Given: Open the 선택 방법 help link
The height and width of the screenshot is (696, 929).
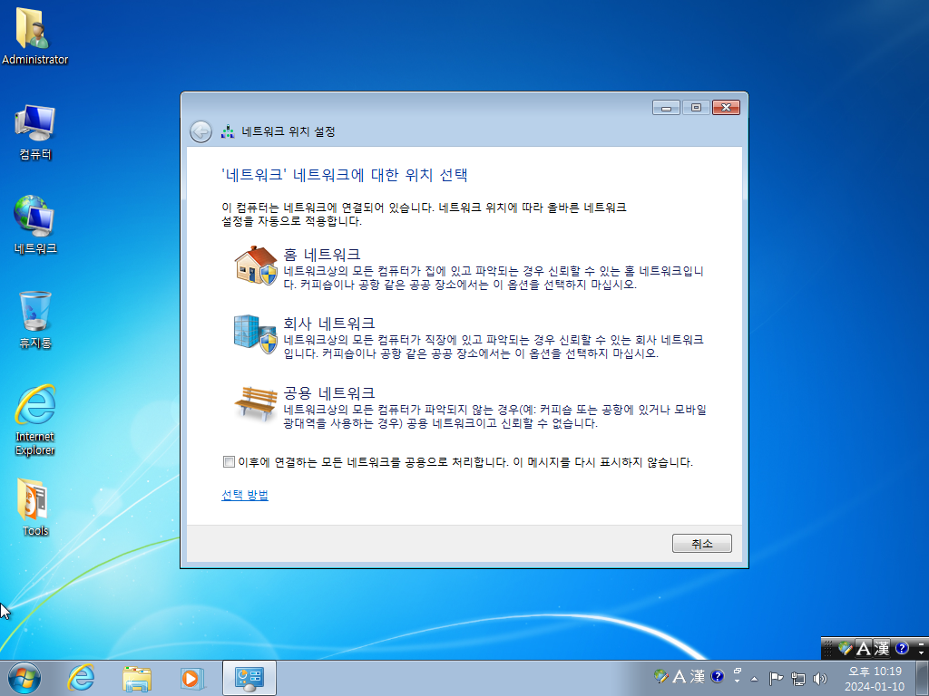Looking at the screenshot, I should [245, 496].
